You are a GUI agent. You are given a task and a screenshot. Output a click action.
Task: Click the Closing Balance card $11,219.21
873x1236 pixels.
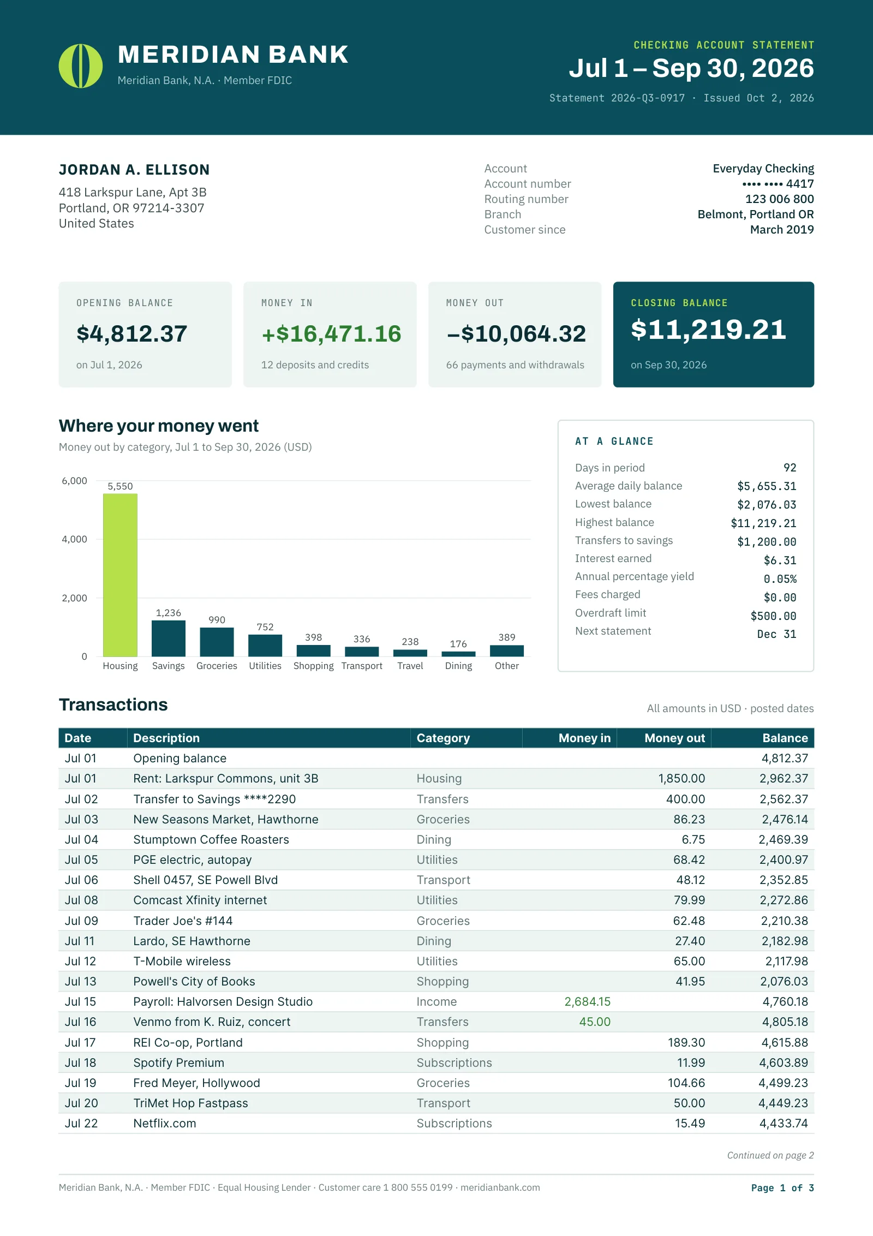(x=714, y=335)
